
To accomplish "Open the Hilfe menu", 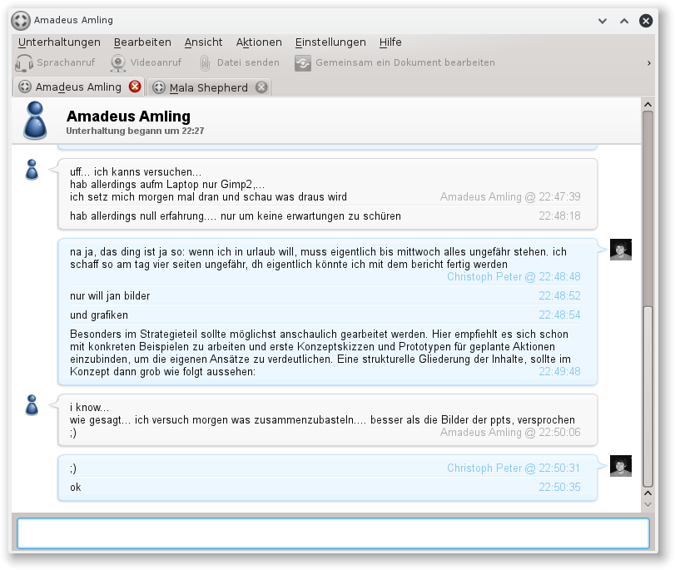I will 390,42.
